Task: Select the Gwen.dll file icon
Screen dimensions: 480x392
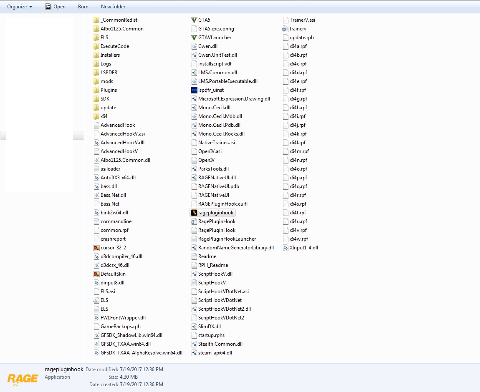Action: (194, 46)
